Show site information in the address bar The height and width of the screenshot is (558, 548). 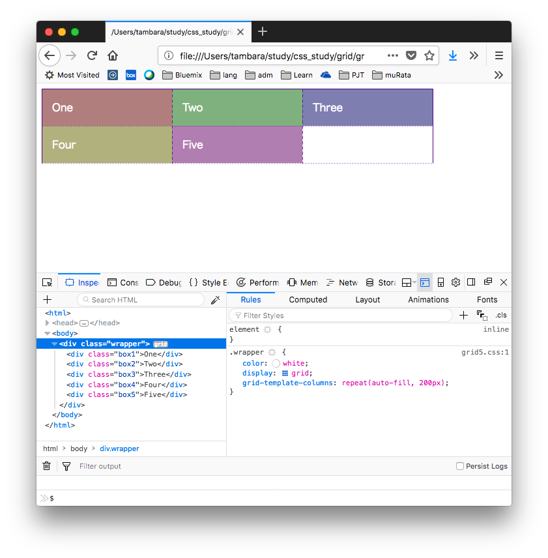coord(169,55)
